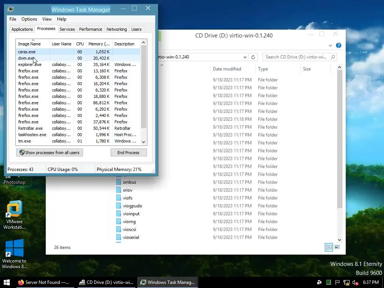Image resolution: width=384 pixels, height=288 pixels.
Task: Open the Welcome to Windows 8 desktop shortcut
Action: coord(15,254)
